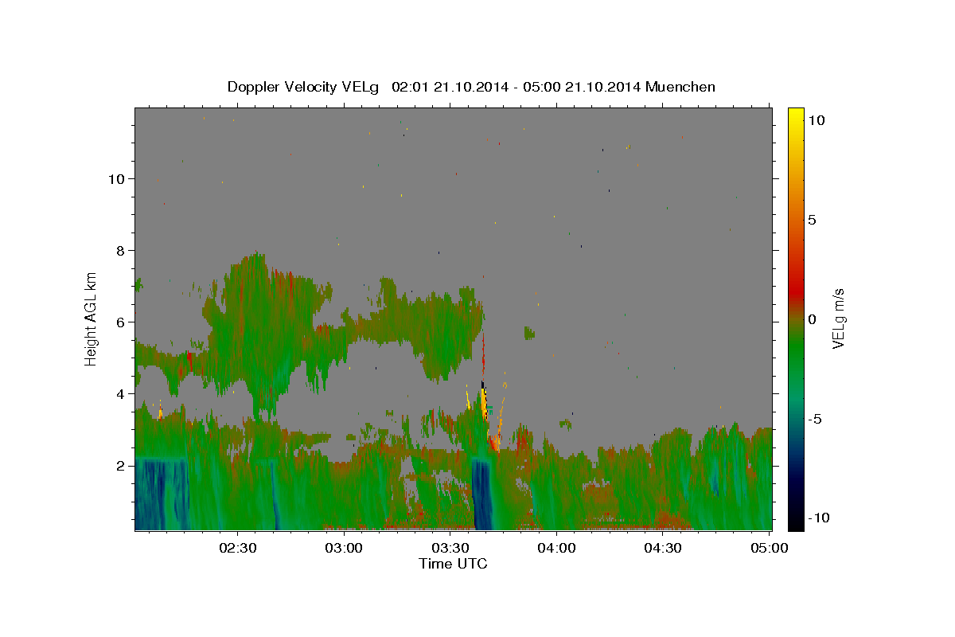Click the colorbar value '0'

pos(812,319)
